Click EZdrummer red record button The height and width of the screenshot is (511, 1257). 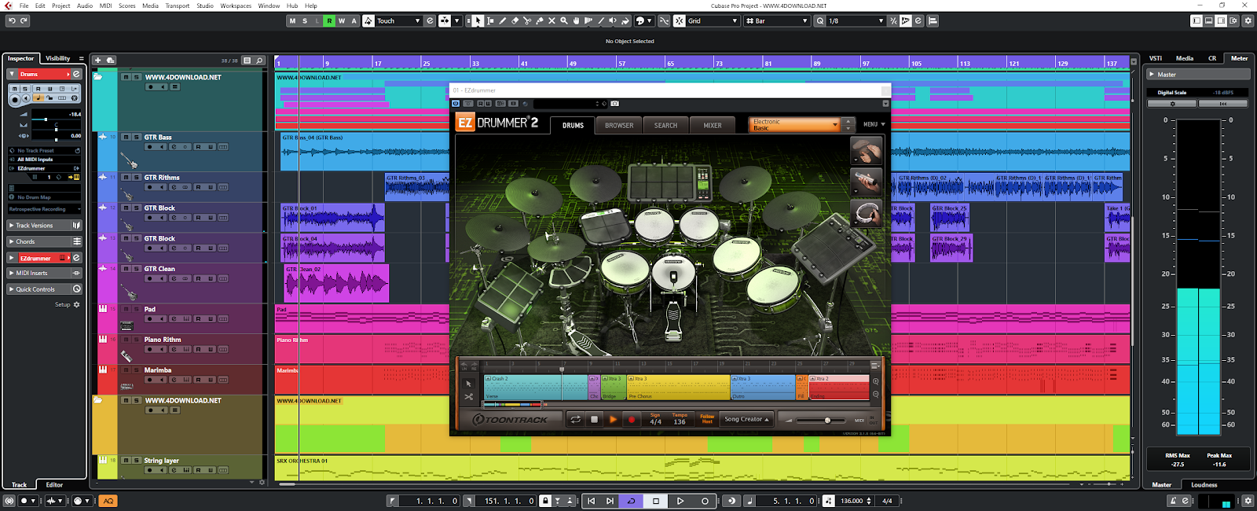pos(632,420)
